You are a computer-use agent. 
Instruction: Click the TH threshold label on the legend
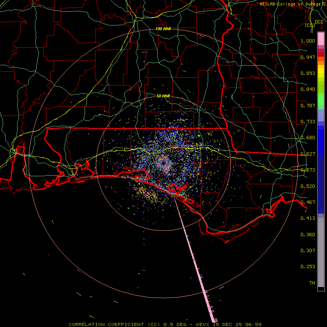pyautogui.click(x=312, y=283)
